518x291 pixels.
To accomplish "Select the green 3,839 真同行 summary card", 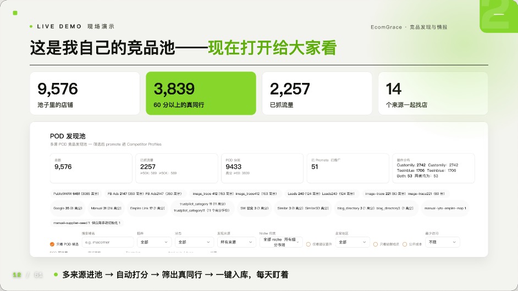I will [x=201, y=93].
